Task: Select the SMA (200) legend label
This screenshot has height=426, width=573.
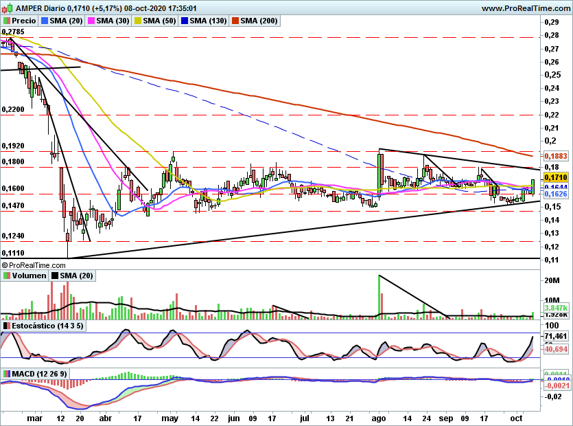Action: click(x=259, y=21)
